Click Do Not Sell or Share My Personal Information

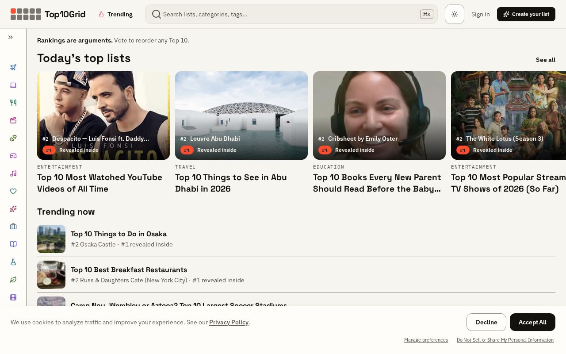505,340
